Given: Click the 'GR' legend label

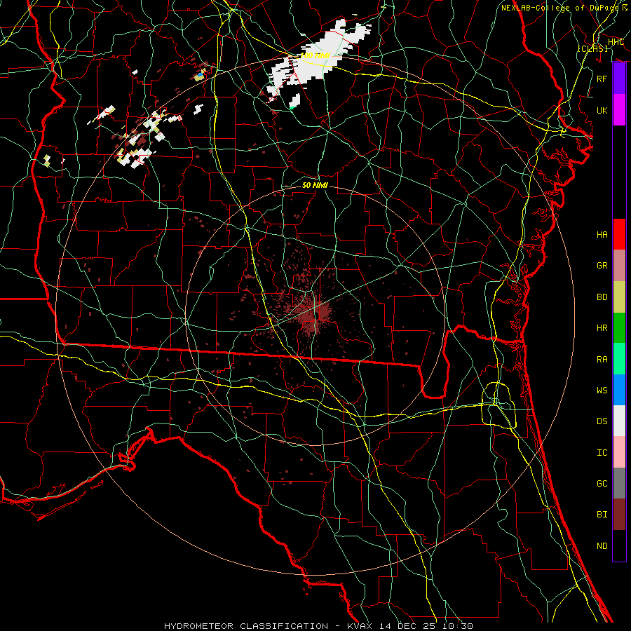Looking at the screenshot, I should [602, 266].
